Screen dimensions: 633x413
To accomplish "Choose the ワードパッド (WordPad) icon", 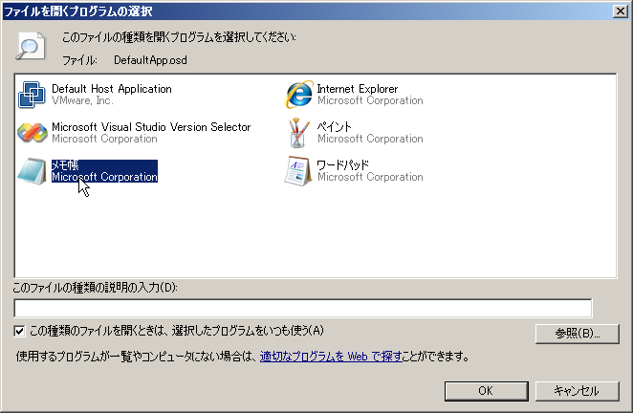I will point(298,171).
